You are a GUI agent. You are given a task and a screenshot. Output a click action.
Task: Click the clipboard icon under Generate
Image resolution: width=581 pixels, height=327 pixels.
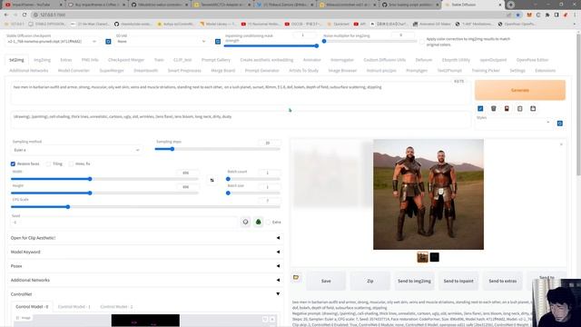(520, 109)
